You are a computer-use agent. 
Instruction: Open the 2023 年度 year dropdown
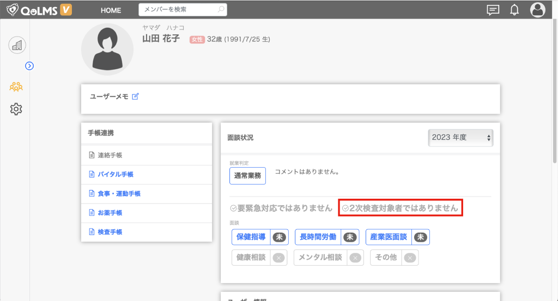point(460,138)
